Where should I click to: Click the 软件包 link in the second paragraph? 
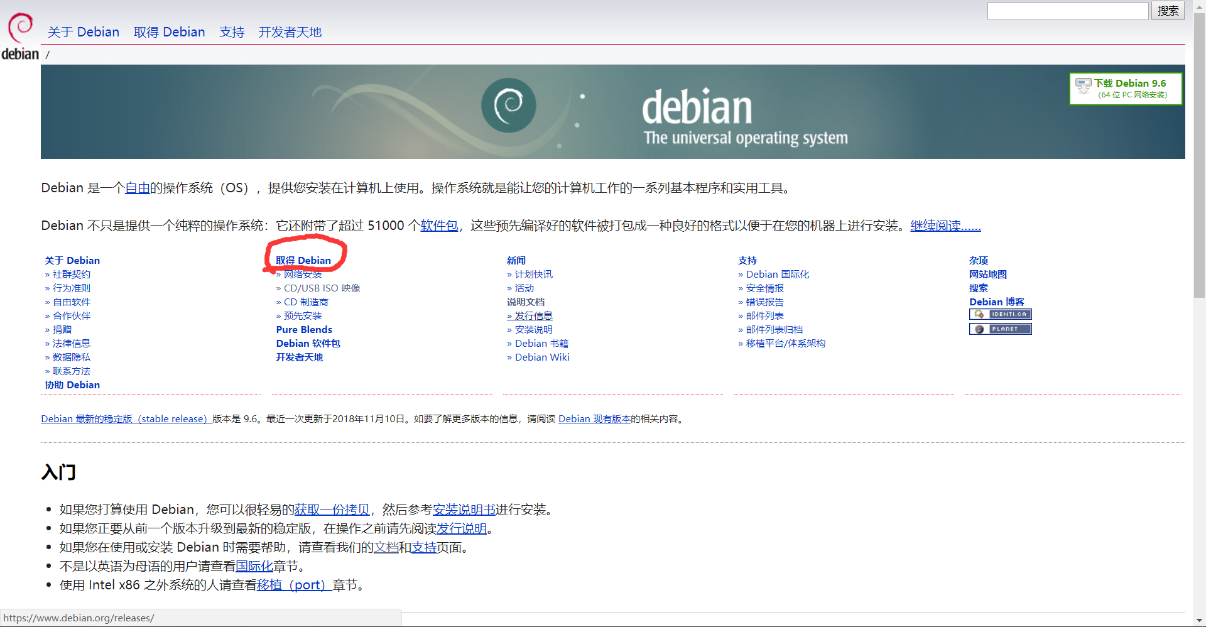(x=439, y=226)
